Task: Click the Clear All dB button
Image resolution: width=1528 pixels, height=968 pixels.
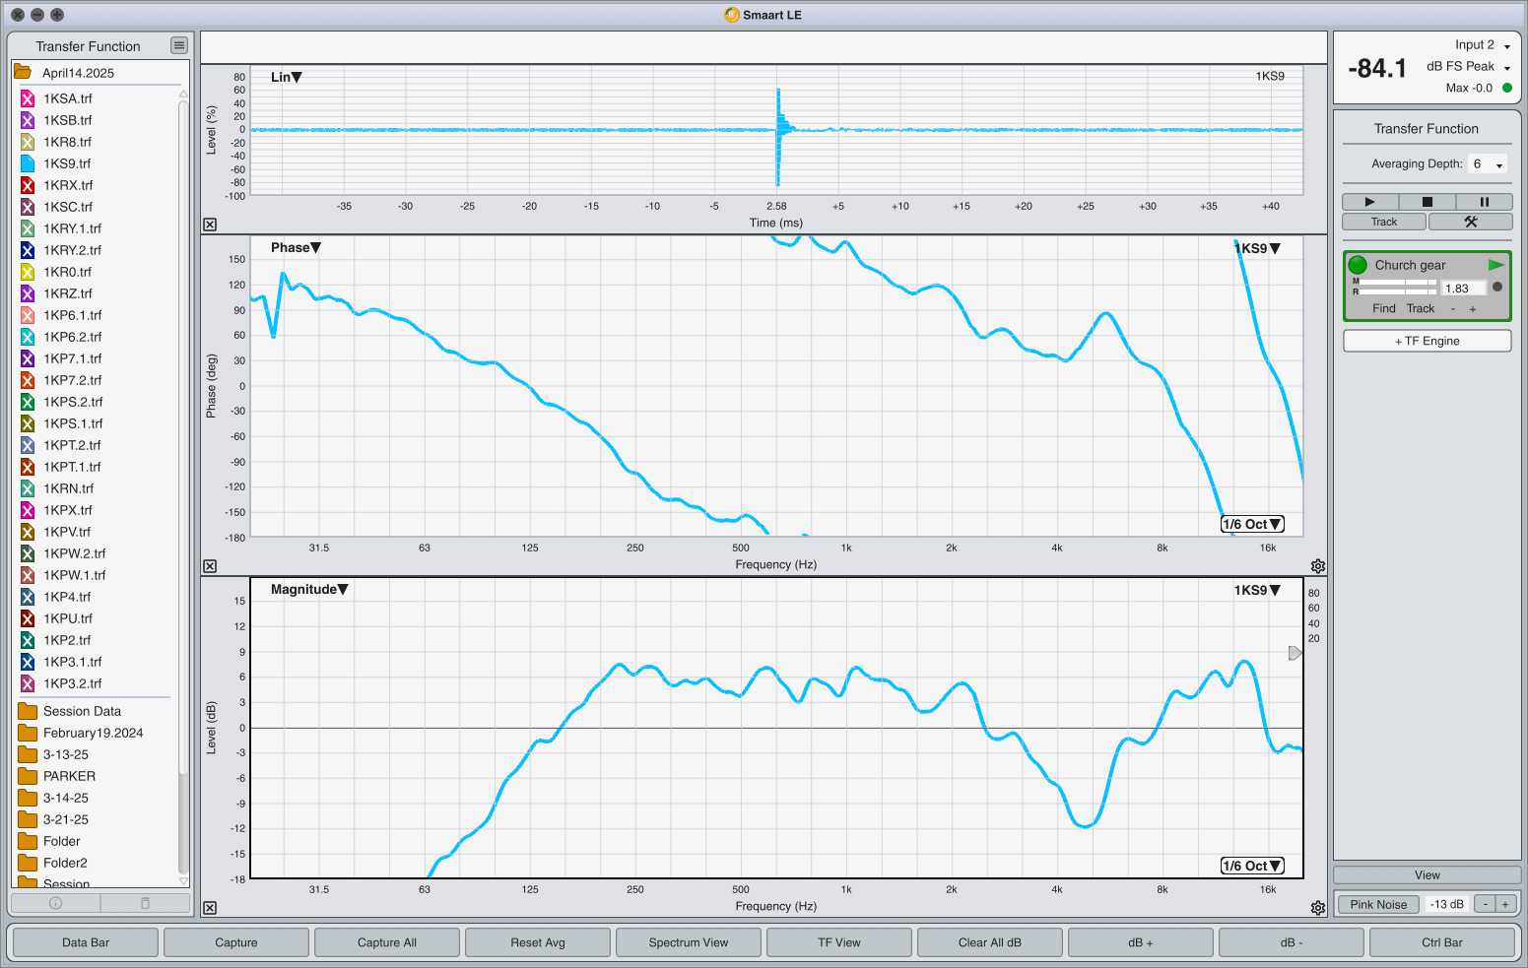Action: click(990, 942)
